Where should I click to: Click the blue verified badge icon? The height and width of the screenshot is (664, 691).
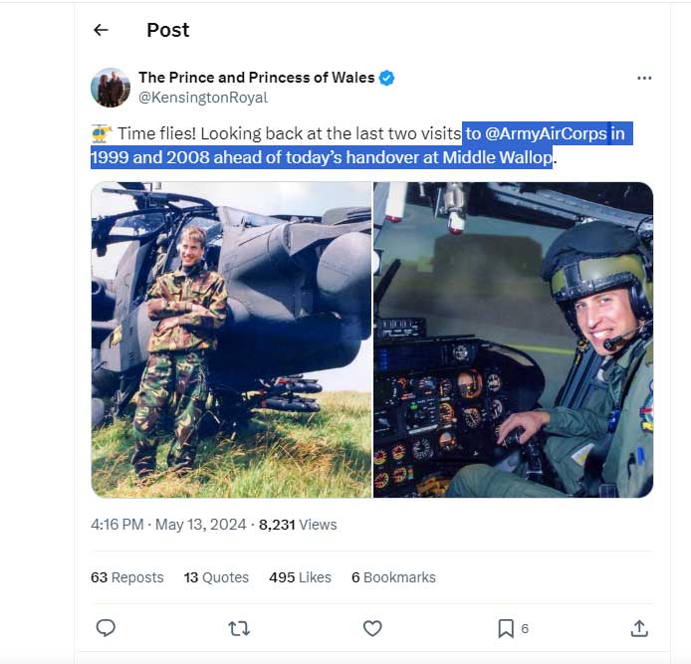point(387,78)
